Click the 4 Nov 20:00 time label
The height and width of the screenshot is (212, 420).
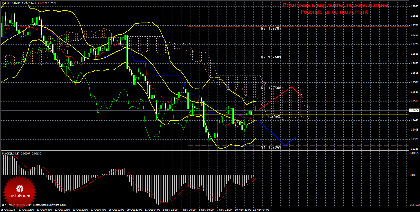pos(188,210)
